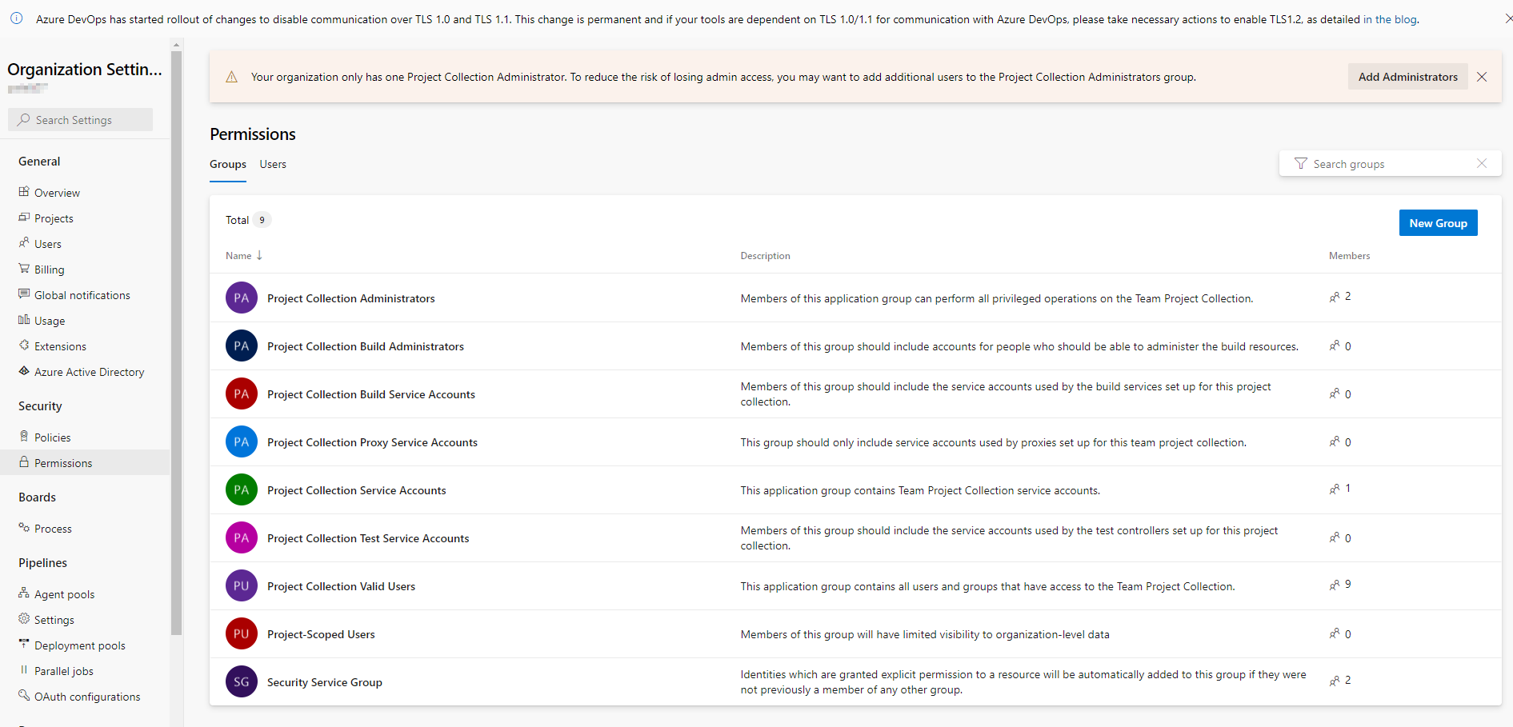Viewport: 1513px width, 727px height.
Task: Click the Usage chart icon
Action: [24, 320]
